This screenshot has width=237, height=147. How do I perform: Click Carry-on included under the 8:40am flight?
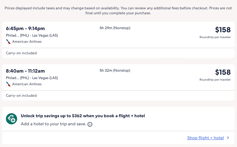[21, 96]
